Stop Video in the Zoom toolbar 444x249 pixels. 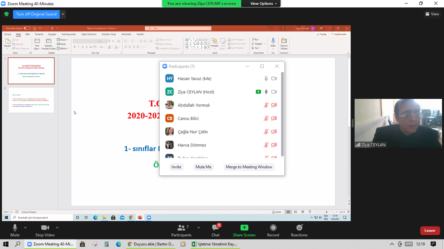tap(45, 230)
